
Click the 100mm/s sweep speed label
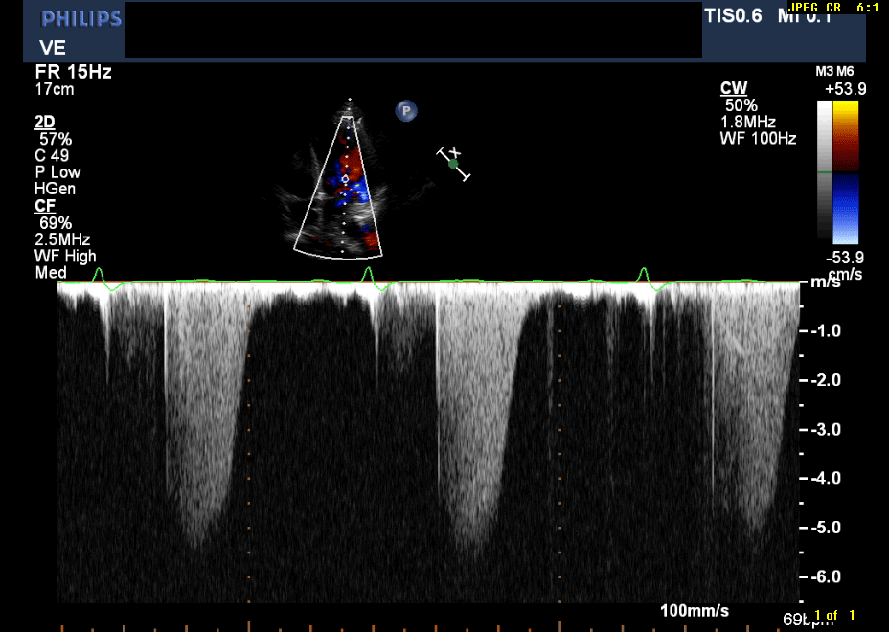695,611
